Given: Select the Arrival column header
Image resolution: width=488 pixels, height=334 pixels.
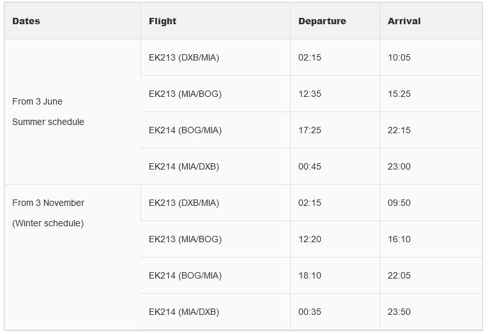Looking at the screenshot, I should click(x=404, y=21).
